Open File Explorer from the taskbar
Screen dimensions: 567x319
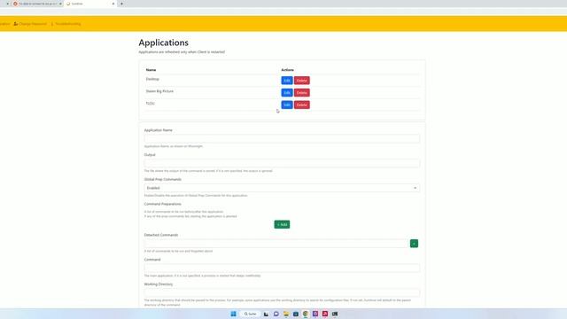pyautogui.click(x=286, y=314)
